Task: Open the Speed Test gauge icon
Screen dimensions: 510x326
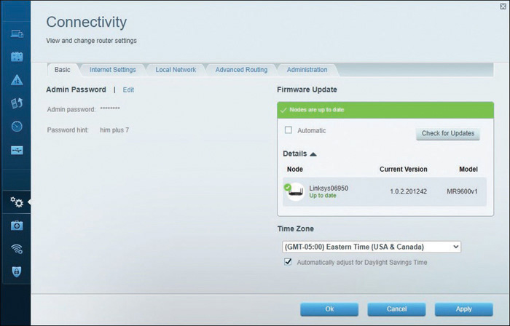Action: click(x=17, y=127)
